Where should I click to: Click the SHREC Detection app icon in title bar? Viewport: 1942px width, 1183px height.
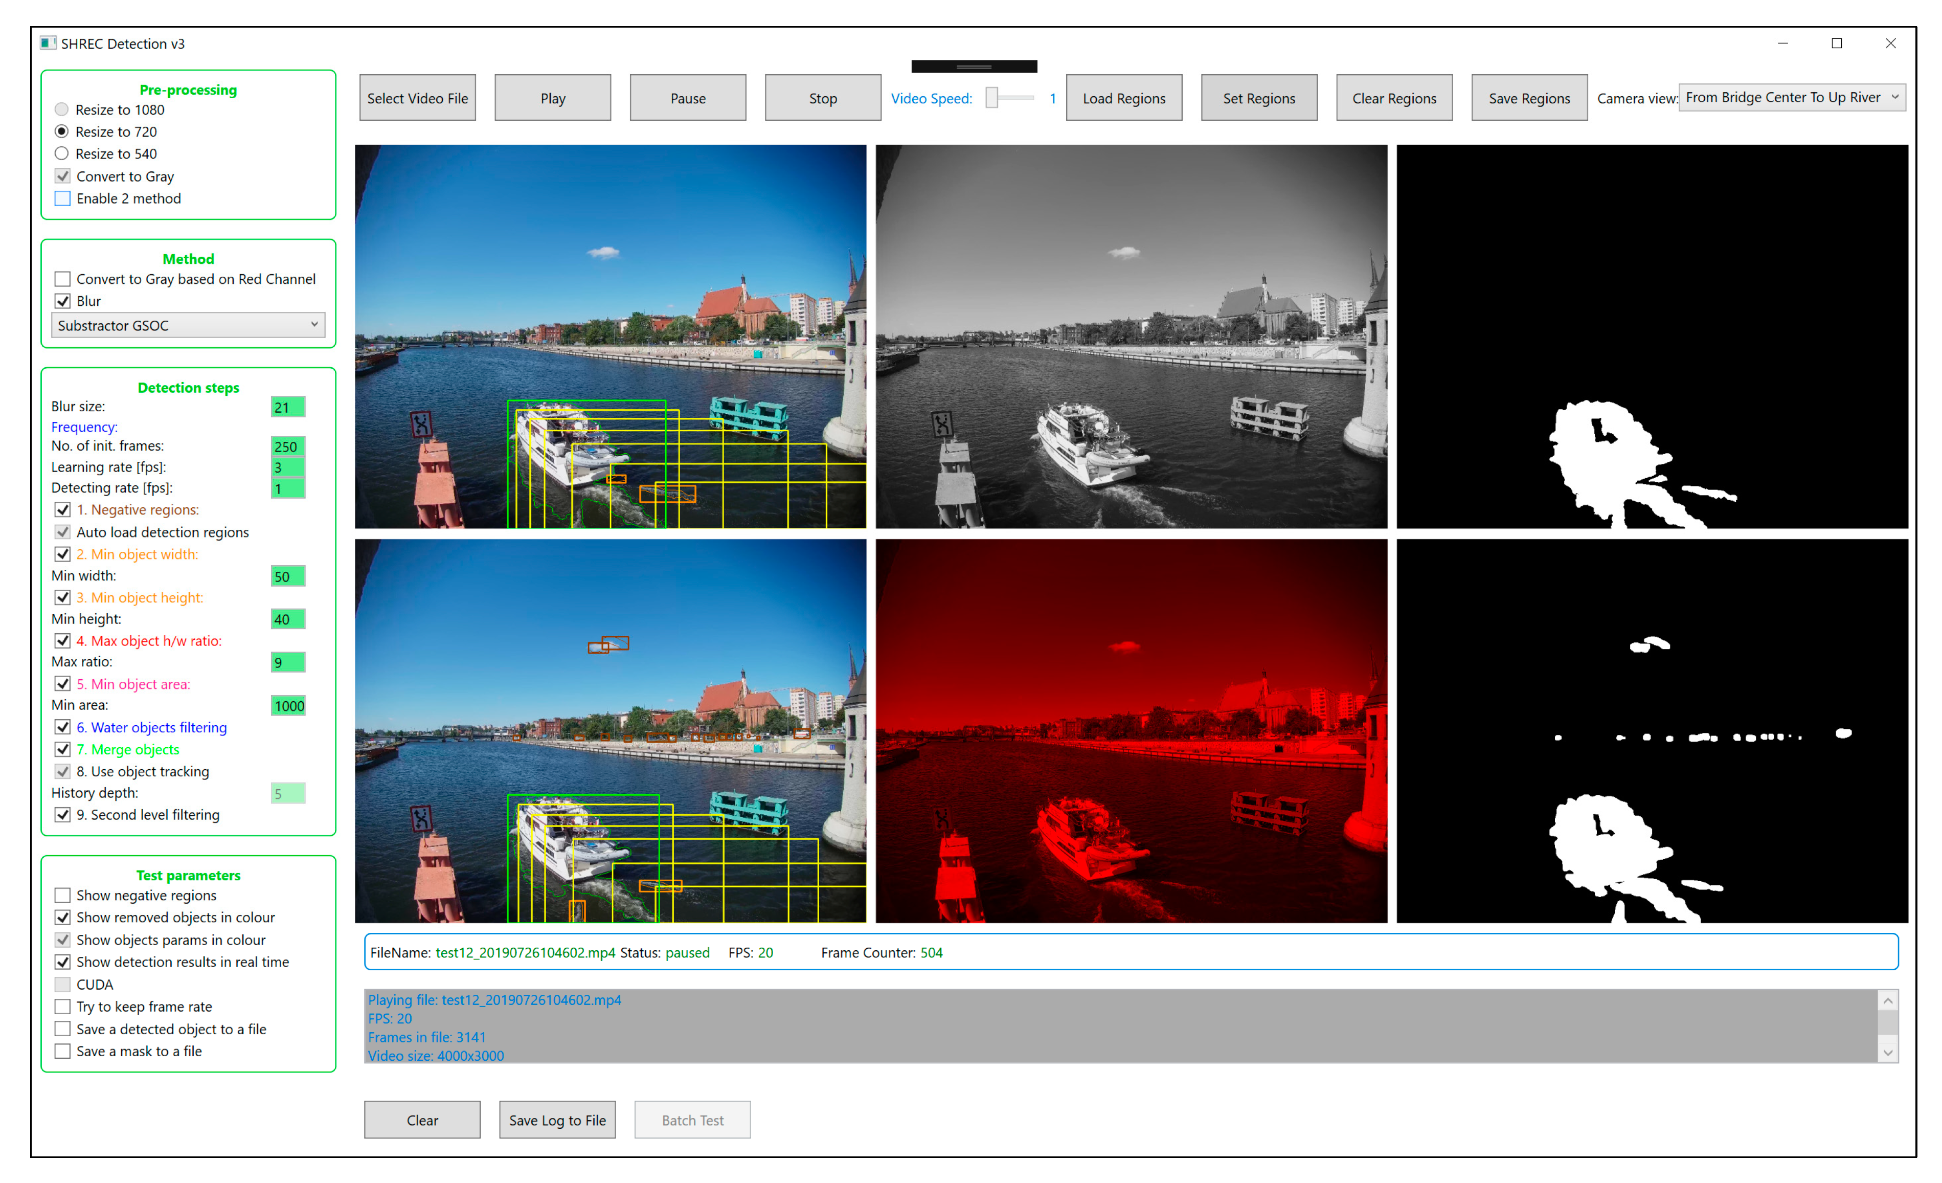48,42
